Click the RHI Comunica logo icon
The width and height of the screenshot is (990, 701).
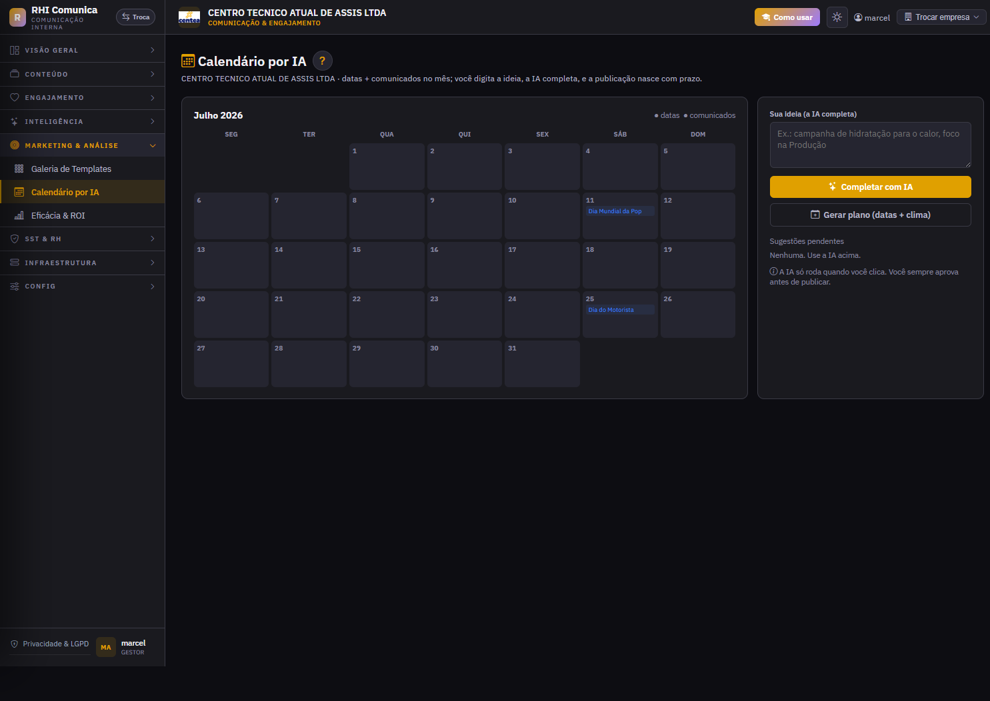(x=17, y=17)
